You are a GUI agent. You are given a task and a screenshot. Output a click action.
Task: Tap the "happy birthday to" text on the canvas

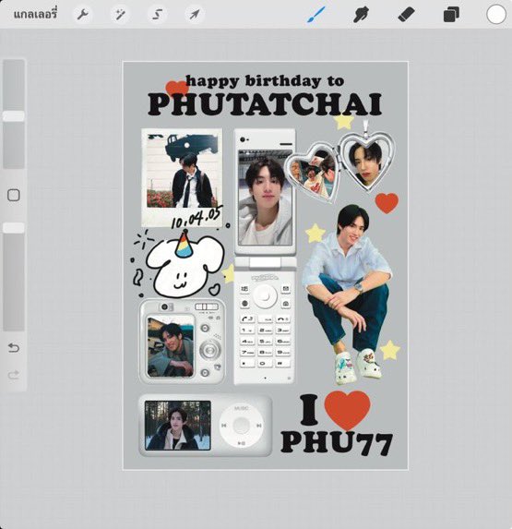coord(265,81)
